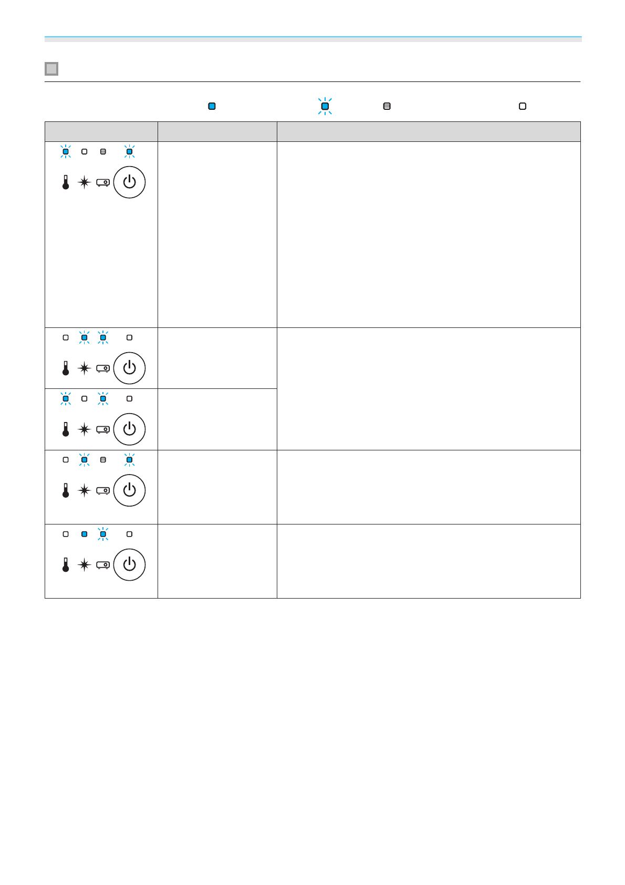
Task: Click the thermometer icon in the first table row
Action: point(66,182)
